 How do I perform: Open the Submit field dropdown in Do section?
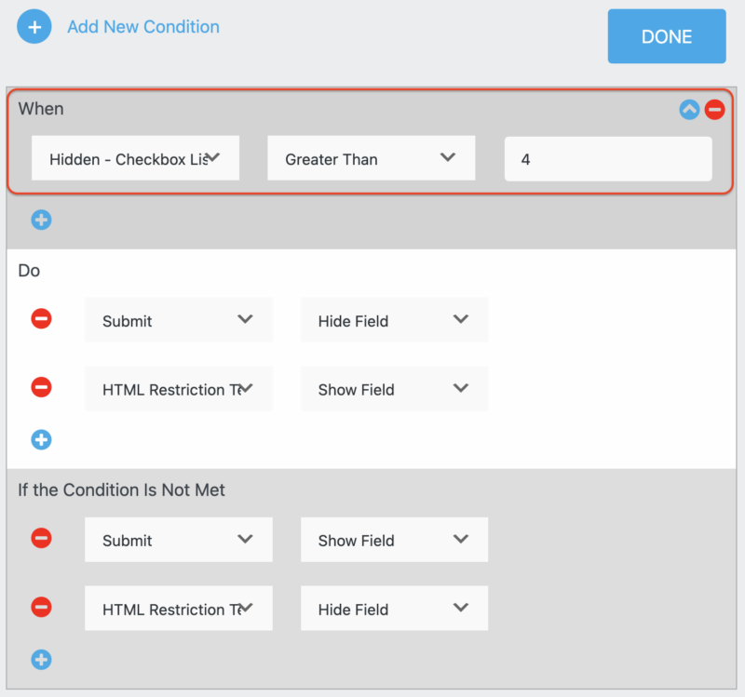[178, 319]
